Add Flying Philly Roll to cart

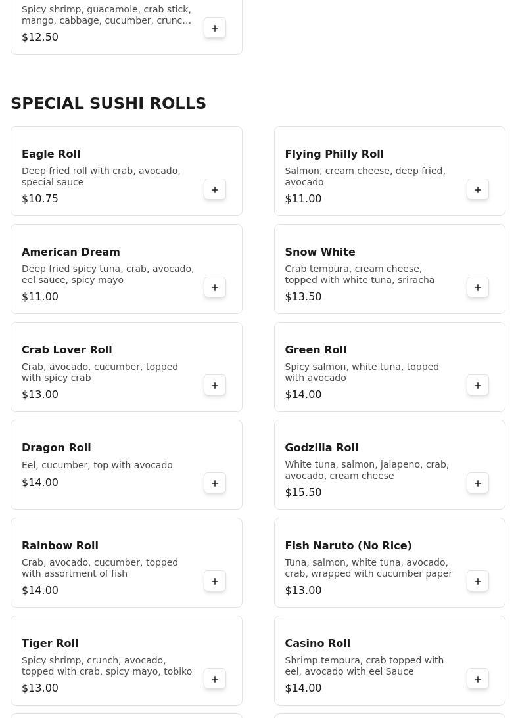pos(478,190)
